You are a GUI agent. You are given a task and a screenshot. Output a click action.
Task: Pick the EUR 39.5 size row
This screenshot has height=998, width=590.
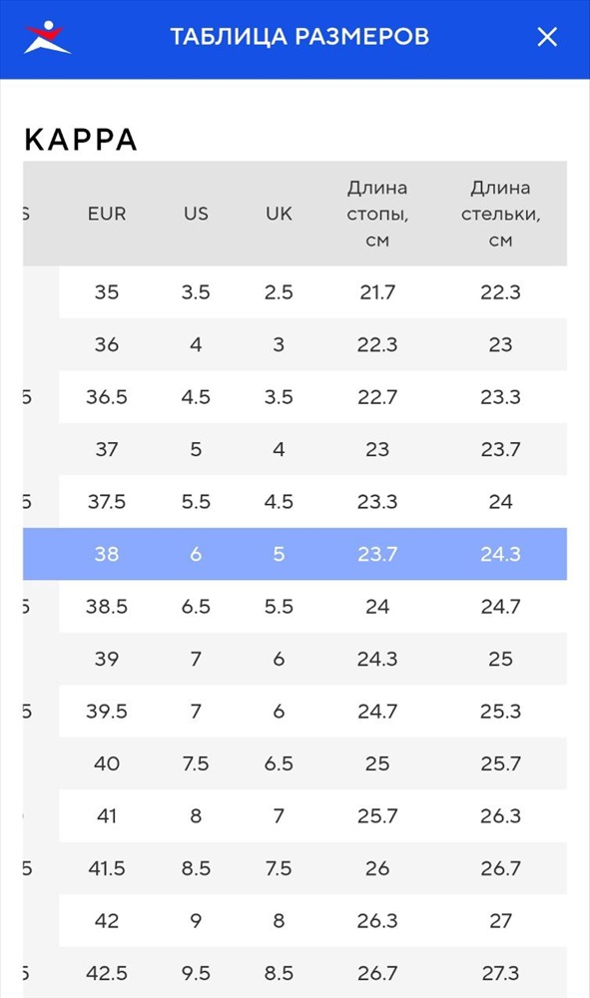295,711
